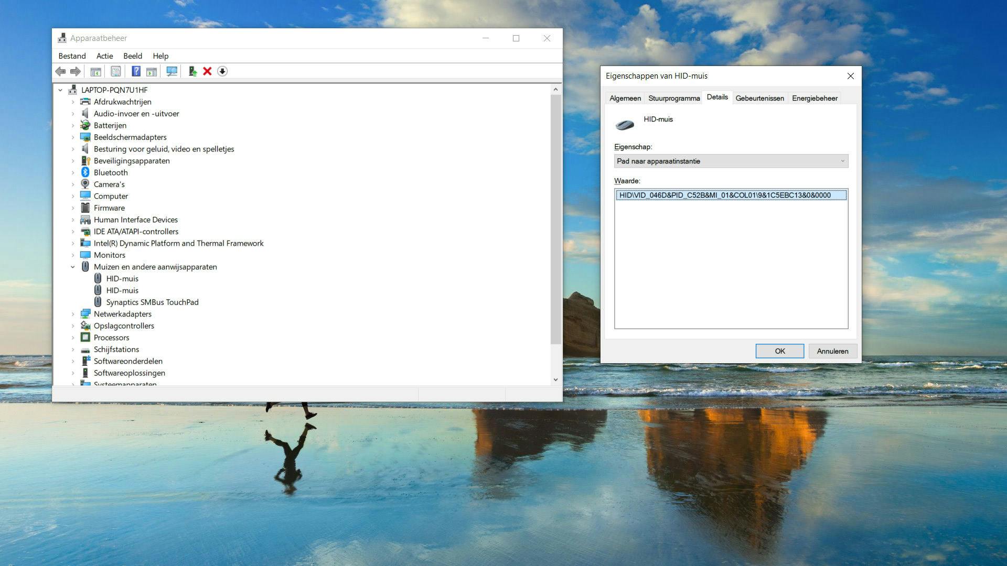Switch to the Energiebeheer tab
The width and height of the screenshot is (1007, 566).
point(814,98)
